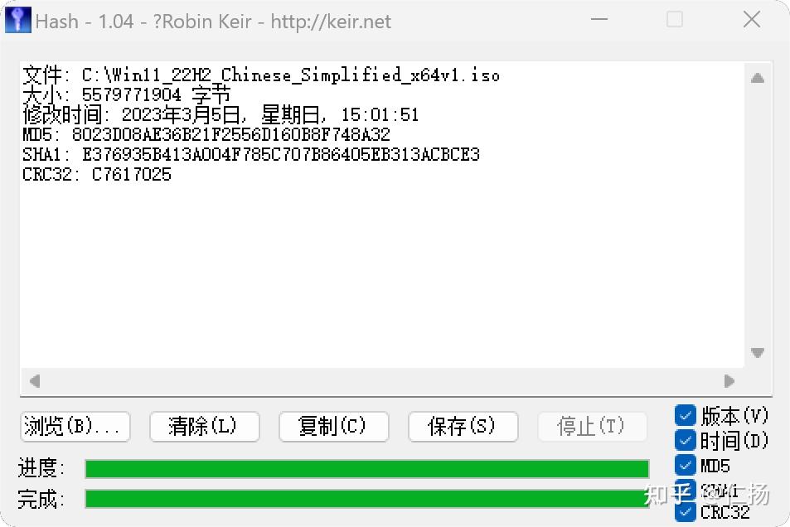Toggle the 时间(D) checkbox

[686, 440]
